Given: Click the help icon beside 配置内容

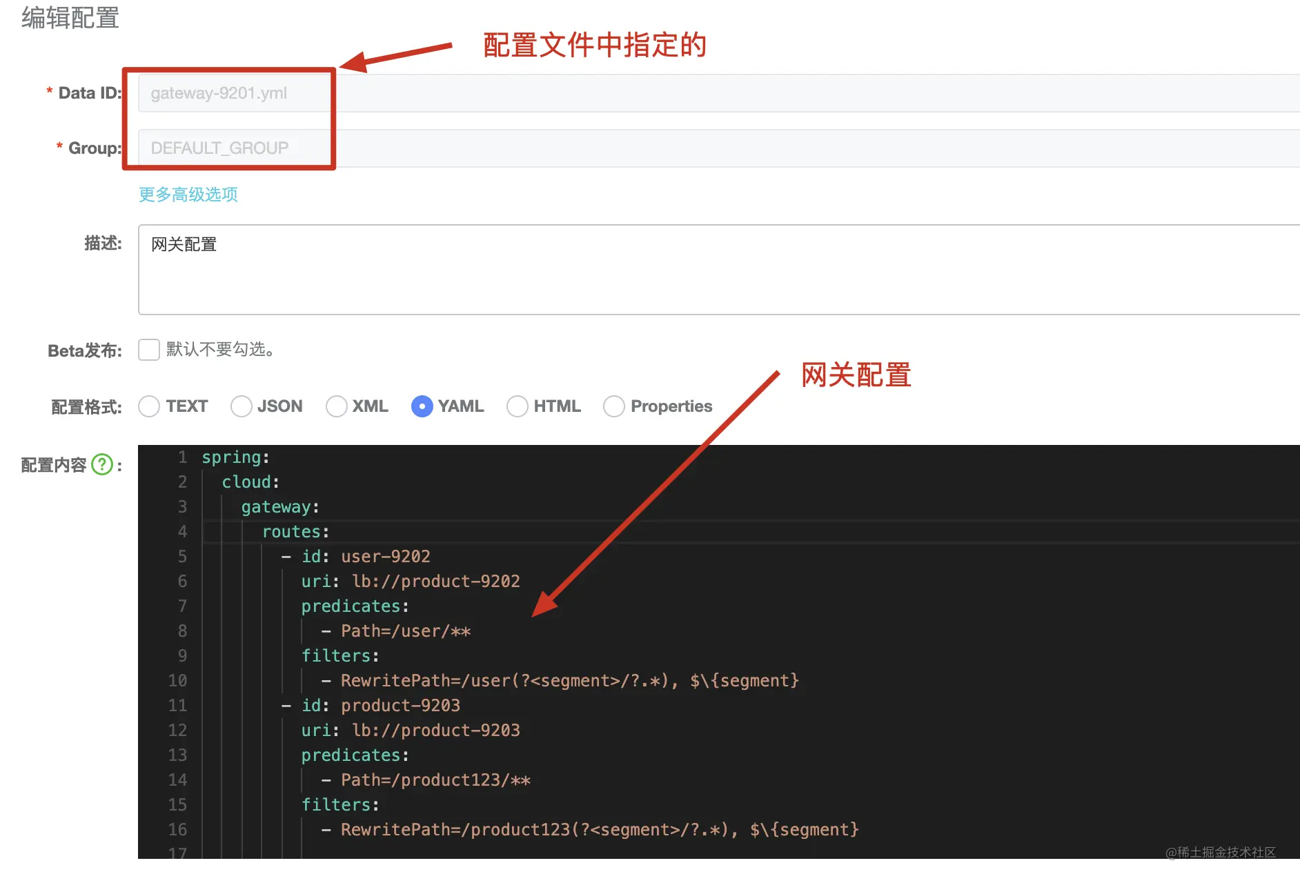Looking at the screenshot, I should (x=102, y=464).
